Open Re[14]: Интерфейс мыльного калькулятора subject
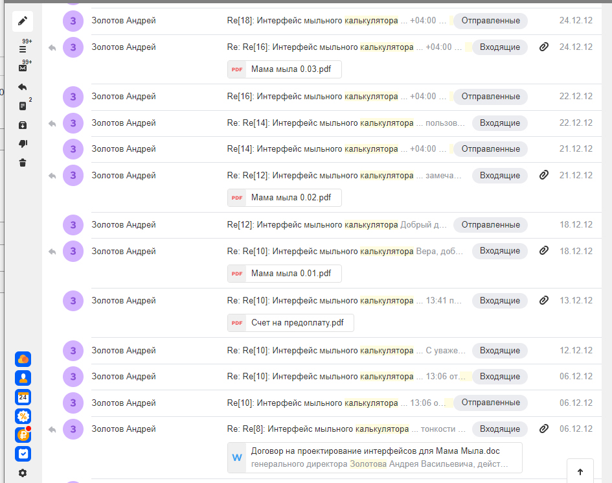Screen dimensions: 612x483 (313, 149)
